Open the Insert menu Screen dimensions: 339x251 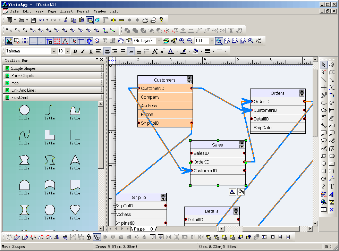[x=66, y=11]
